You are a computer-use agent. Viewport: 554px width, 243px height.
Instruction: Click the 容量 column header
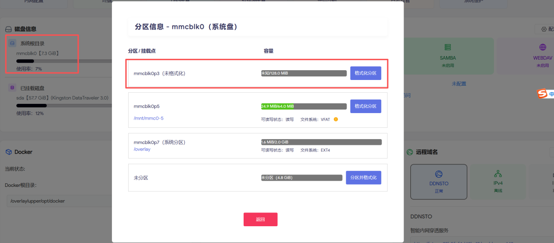click(x=269, y=51)
